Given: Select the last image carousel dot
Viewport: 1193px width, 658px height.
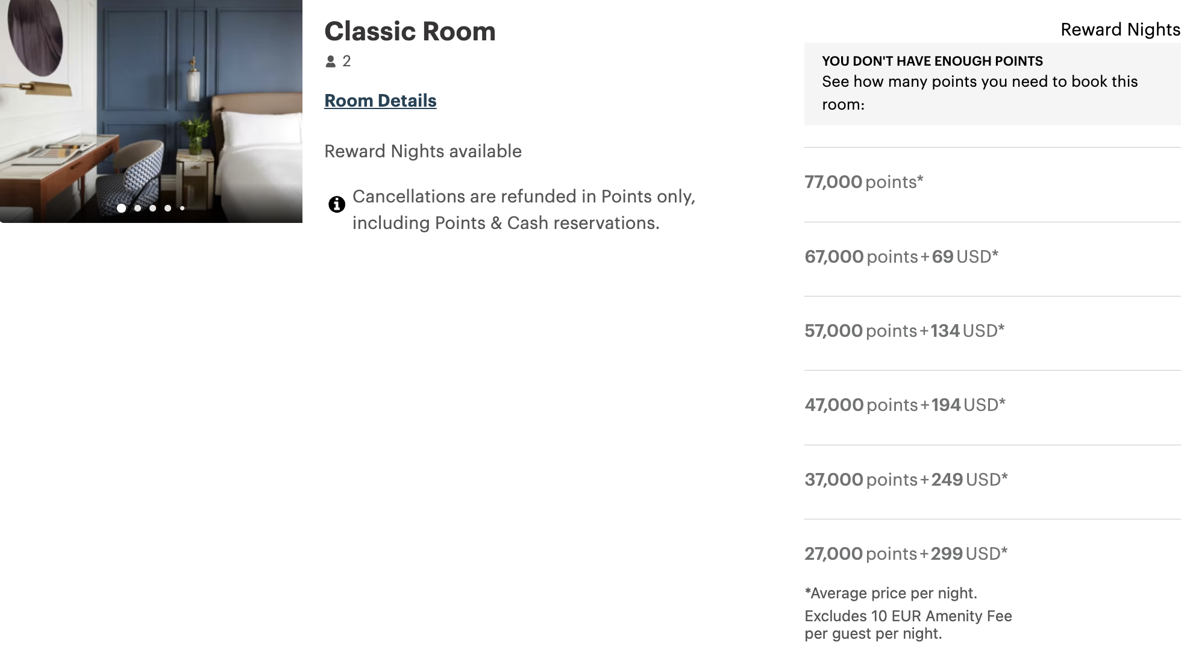Looking at the screenshot, I should coord(182,208).
